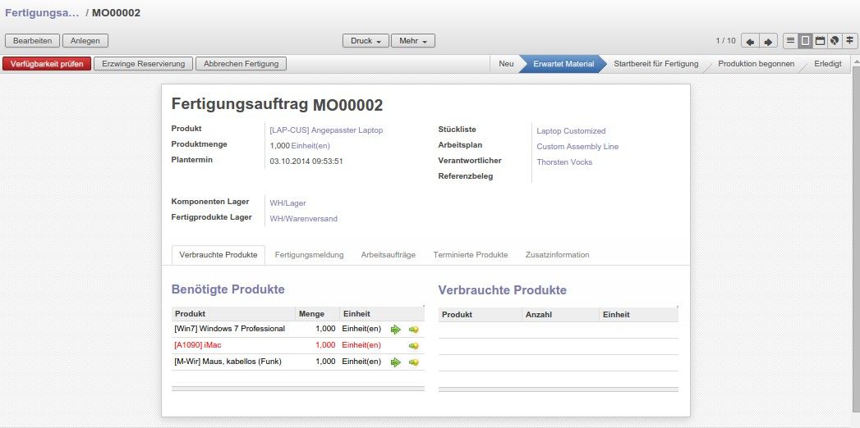The width and height of the screenshot is (860, 428).
Task: Click green arrow for Maus, kabellos row
Action: 395,362
